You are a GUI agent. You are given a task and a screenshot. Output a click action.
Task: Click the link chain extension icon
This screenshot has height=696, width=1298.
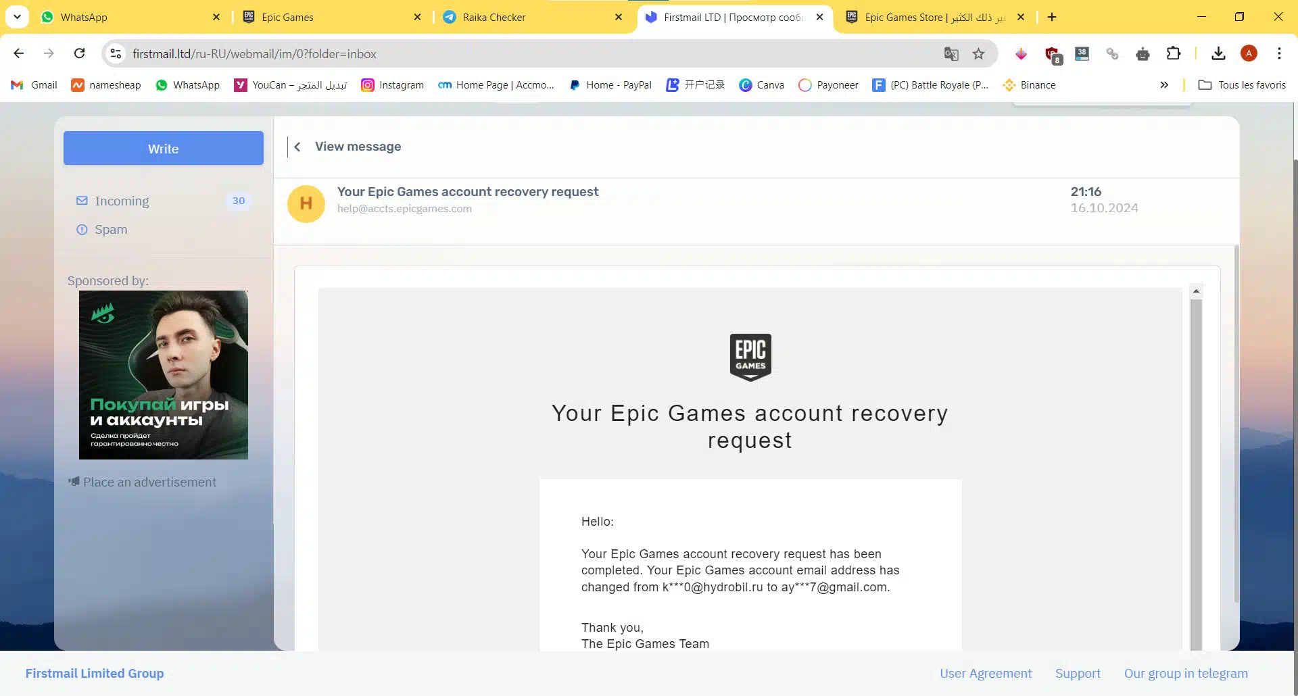(x=1112, y=53)
